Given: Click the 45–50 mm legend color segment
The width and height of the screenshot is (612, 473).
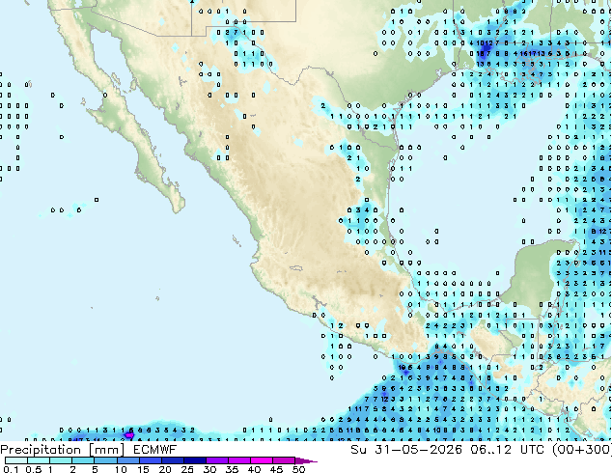Looking at the screenshot, I should 284,460.
